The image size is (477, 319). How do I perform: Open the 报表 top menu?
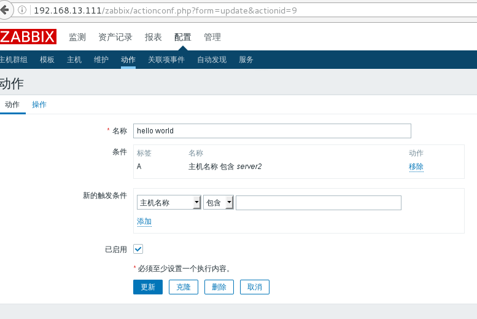[153, 37]
